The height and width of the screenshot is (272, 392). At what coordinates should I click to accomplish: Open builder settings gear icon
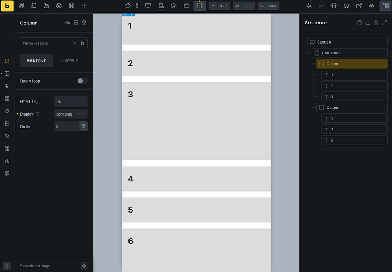tap(59, 6)
